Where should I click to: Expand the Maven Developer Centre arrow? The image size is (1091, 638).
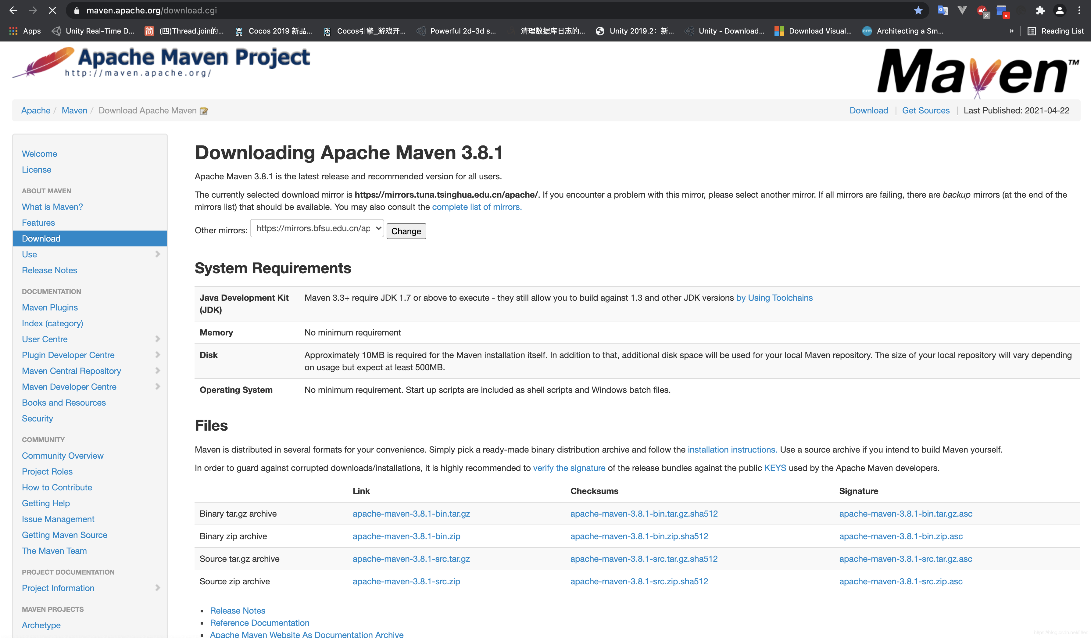(x=158, y=386)
